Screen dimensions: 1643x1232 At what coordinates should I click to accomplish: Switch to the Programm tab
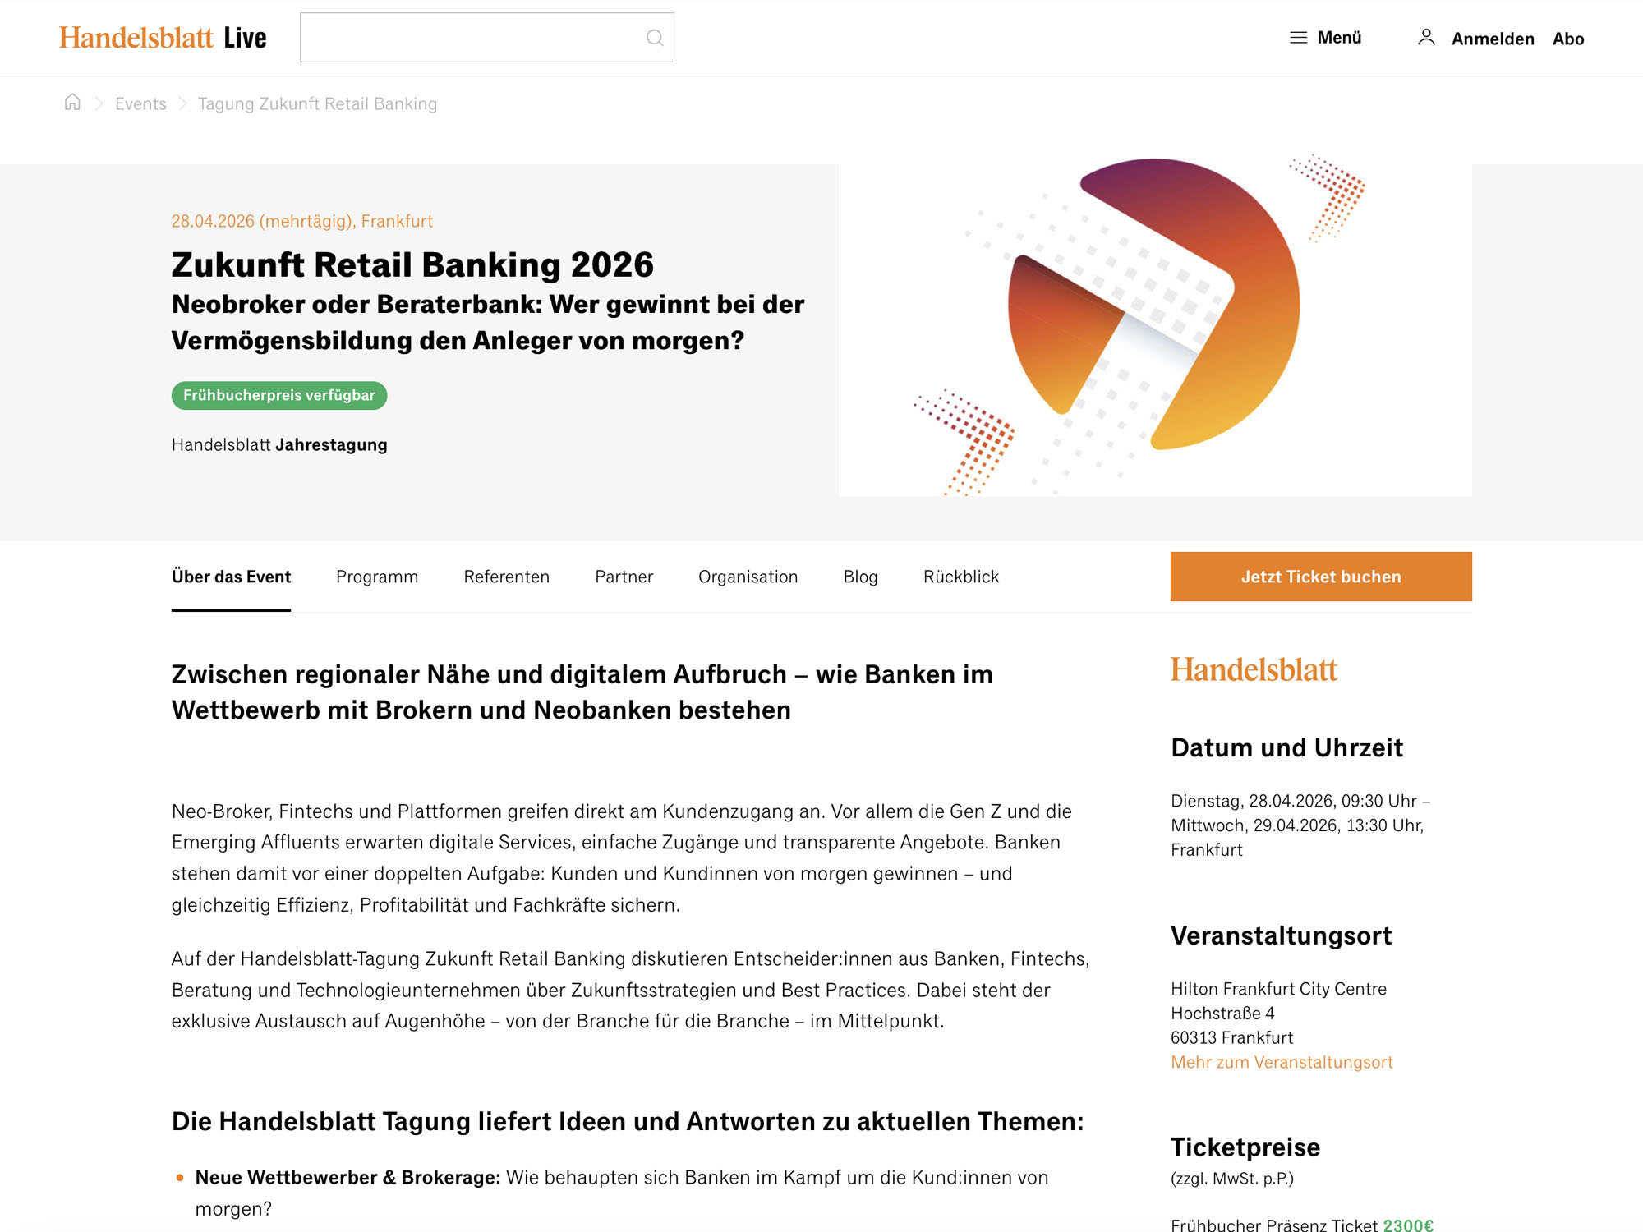[x=376, y=577]
